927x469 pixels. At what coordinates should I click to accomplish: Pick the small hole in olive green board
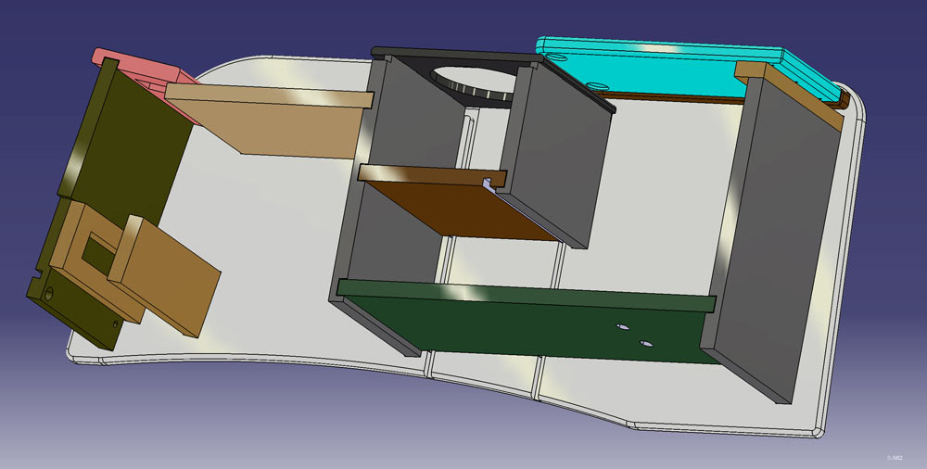[x=49, y=296]
